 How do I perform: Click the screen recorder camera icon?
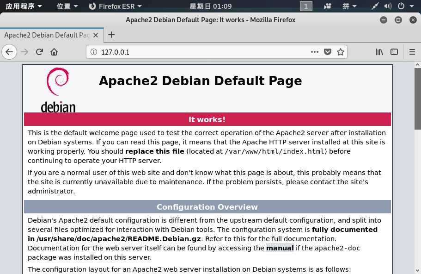coord(327,6)
